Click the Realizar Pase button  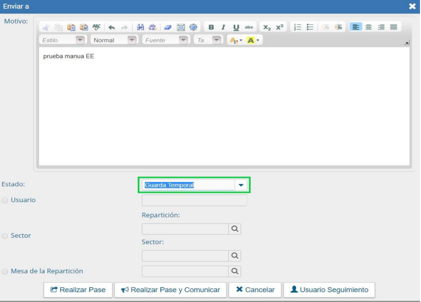tap(78, 290)
